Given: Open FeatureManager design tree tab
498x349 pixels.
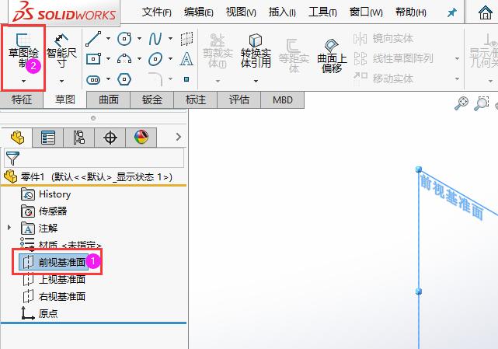Looking at the screenshot, I should click(x=17, y=138).
